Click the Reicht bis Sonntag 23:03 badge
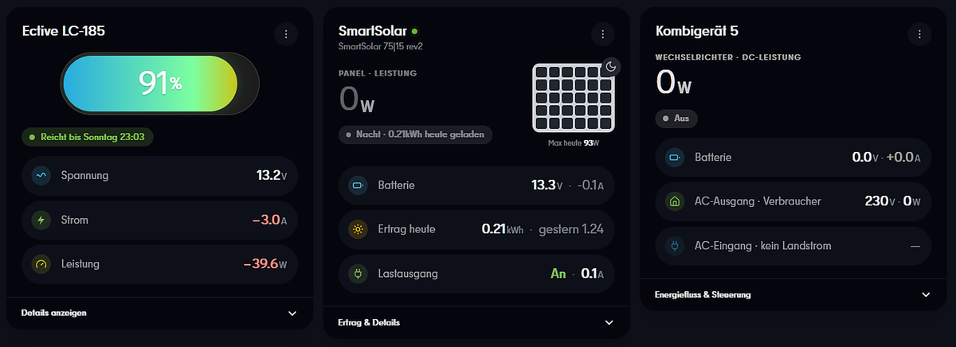 coord(87,137)
